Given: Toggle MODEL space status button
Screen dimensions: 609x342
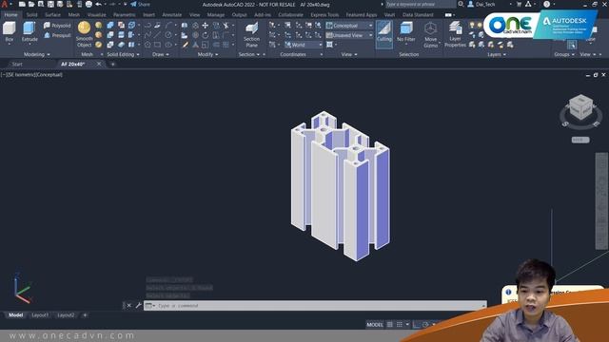Looking at the screenshot, I should (x=375, y=325).
